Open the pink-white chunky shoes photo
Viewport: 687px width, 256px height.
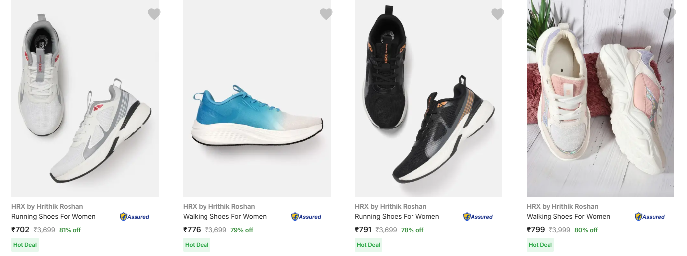tap(600, 99)
